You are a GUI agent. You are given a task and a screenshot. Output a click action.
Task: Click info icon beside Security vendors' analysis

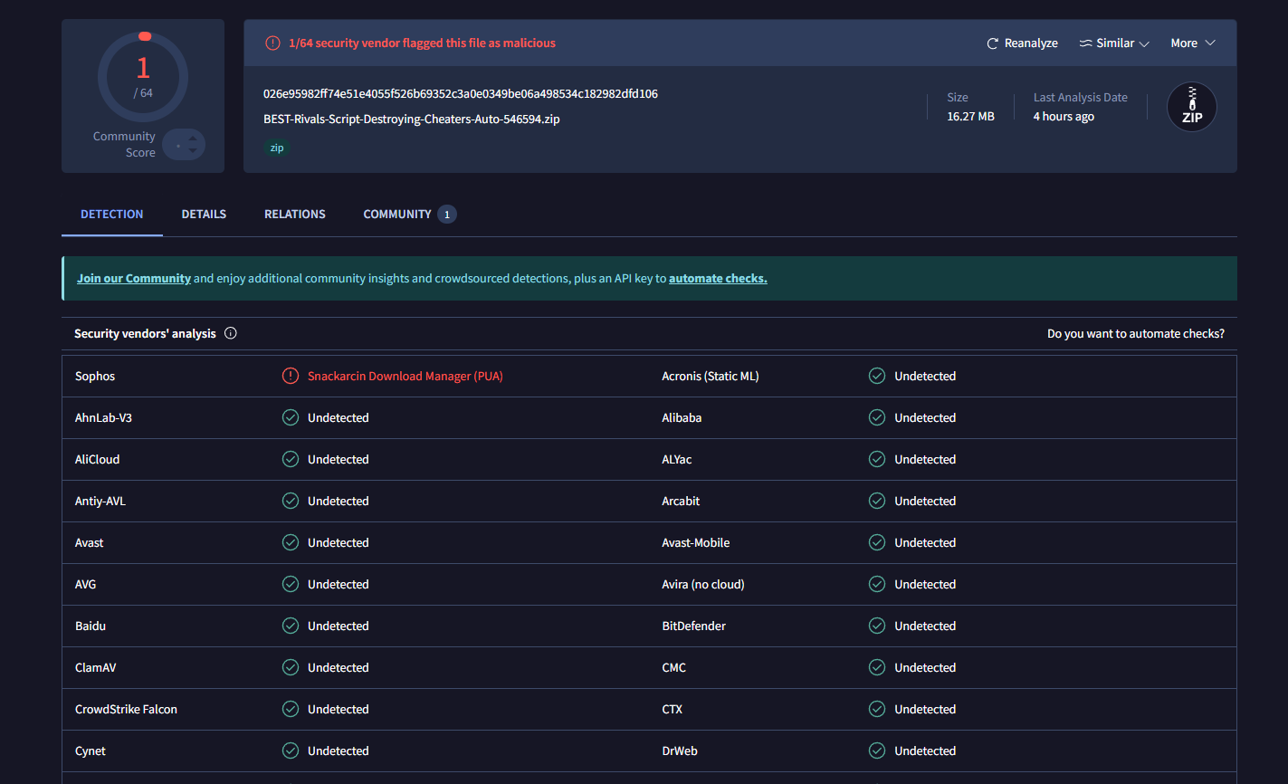click(x=231, y=333)
